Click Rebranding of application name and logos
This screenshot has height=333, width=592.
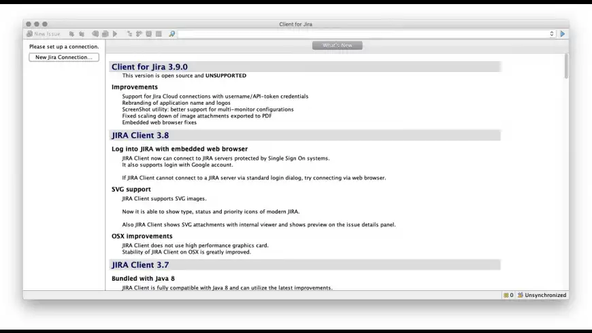pos(176,103)
